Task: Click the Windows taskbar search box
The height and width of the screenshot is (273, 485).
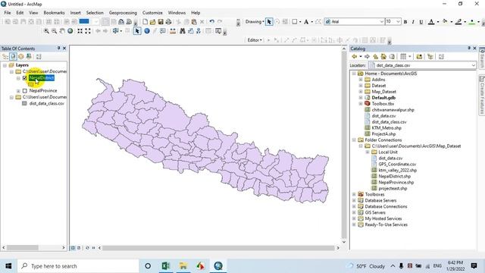Action: tap(78, 266)
